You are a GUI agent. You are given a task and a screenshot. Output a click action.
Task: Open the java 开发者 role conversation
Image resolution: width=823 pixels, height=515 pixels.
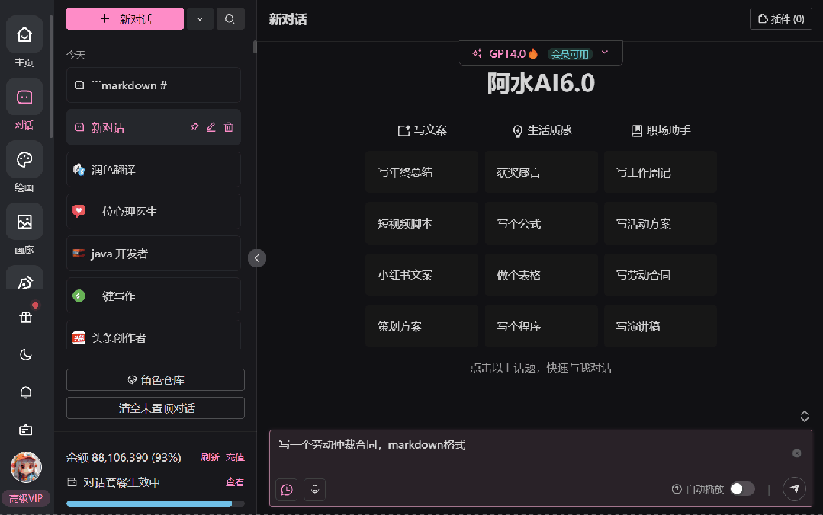(153, 254)
